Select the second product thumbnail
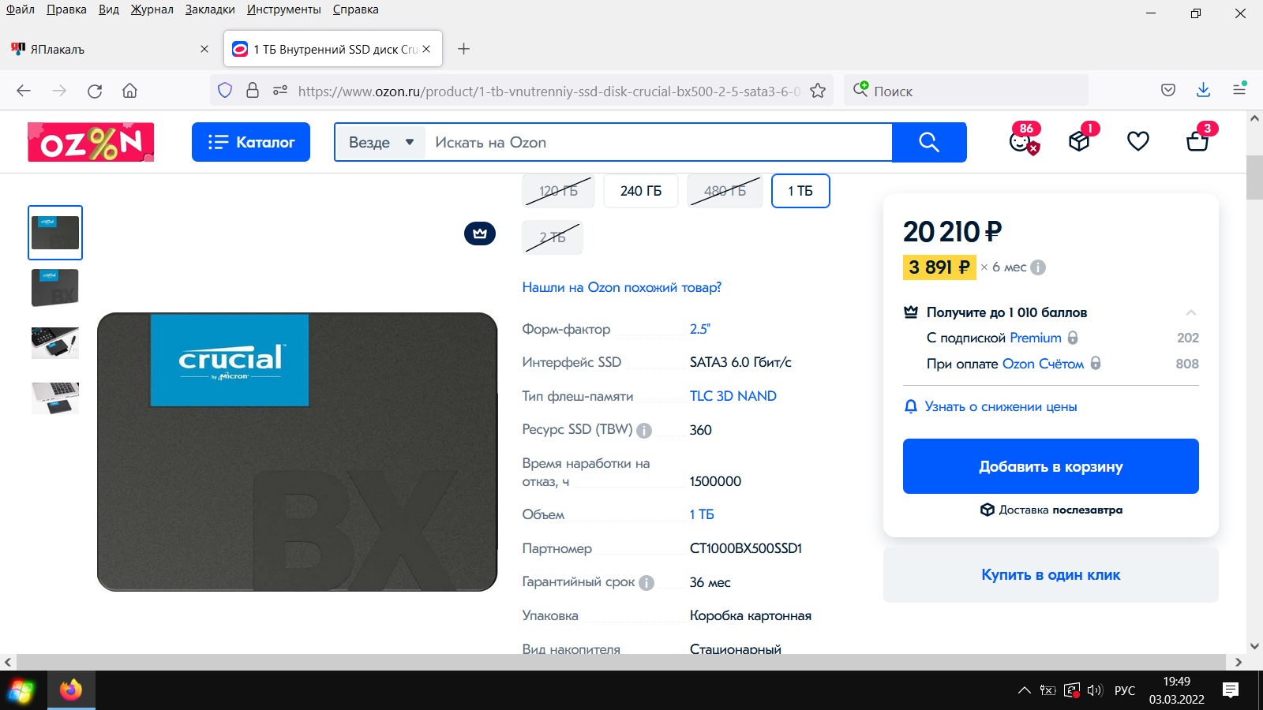The height and width of the screenshot is (710, 1263). point(55,288)
